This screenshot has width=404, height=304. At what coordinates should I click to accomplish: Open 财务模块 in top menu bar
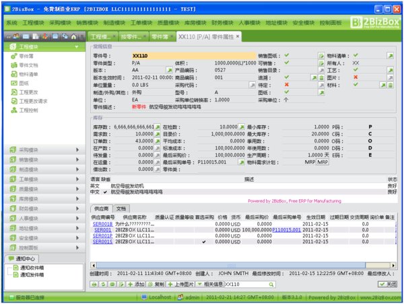(222, 23)
